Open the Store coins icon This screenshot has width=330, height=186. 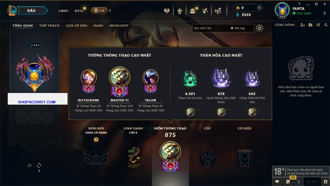(218, 11)
